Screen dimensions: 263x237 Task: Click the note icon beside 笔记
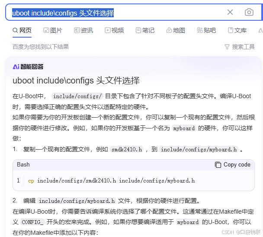(x=138, y=30)
